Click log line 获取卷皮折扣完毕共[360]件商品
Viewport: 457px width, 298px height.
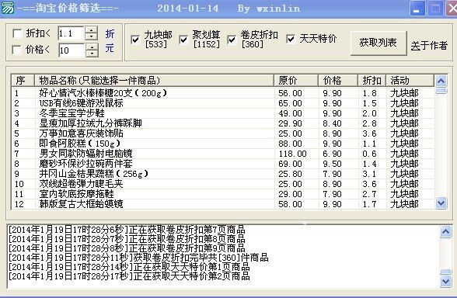coord(138,258)
